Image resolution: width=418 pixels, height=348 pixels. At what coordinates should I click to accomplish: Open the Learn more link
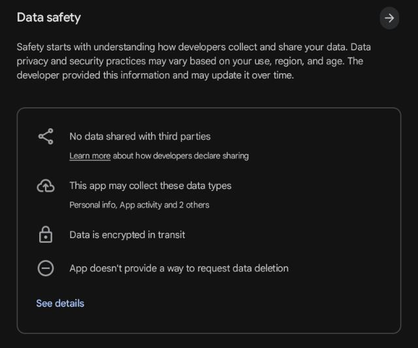[x=90, y=156]
